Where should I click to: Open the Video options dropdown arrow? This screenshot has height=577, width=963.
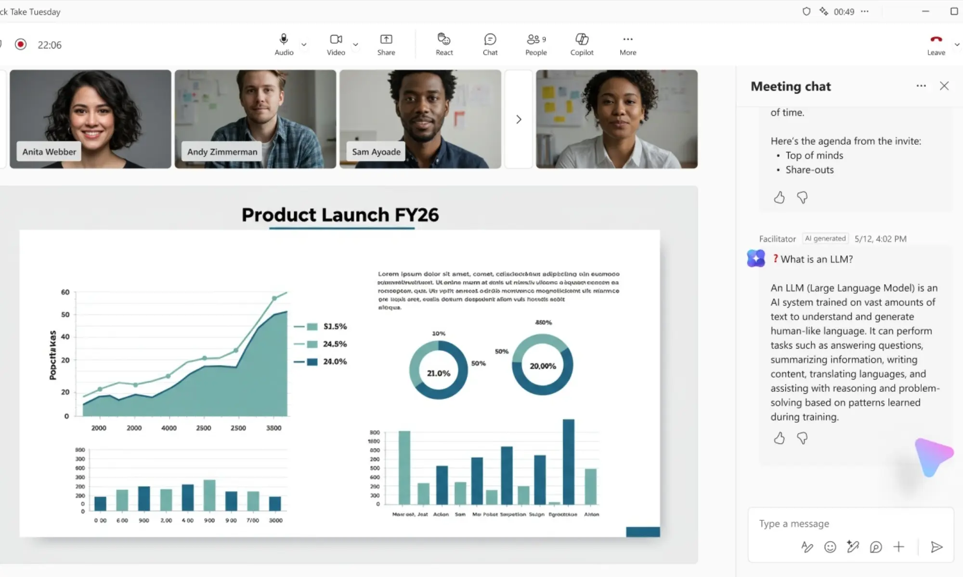point(355,45)
